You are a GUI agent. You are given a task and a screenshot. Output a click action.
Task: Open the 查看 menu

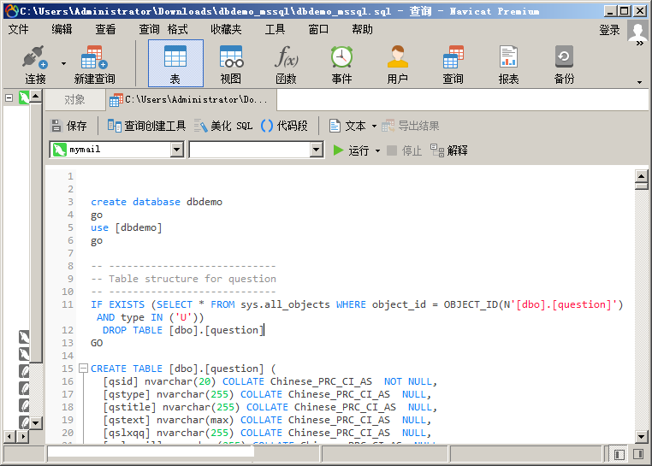[105, 29]
